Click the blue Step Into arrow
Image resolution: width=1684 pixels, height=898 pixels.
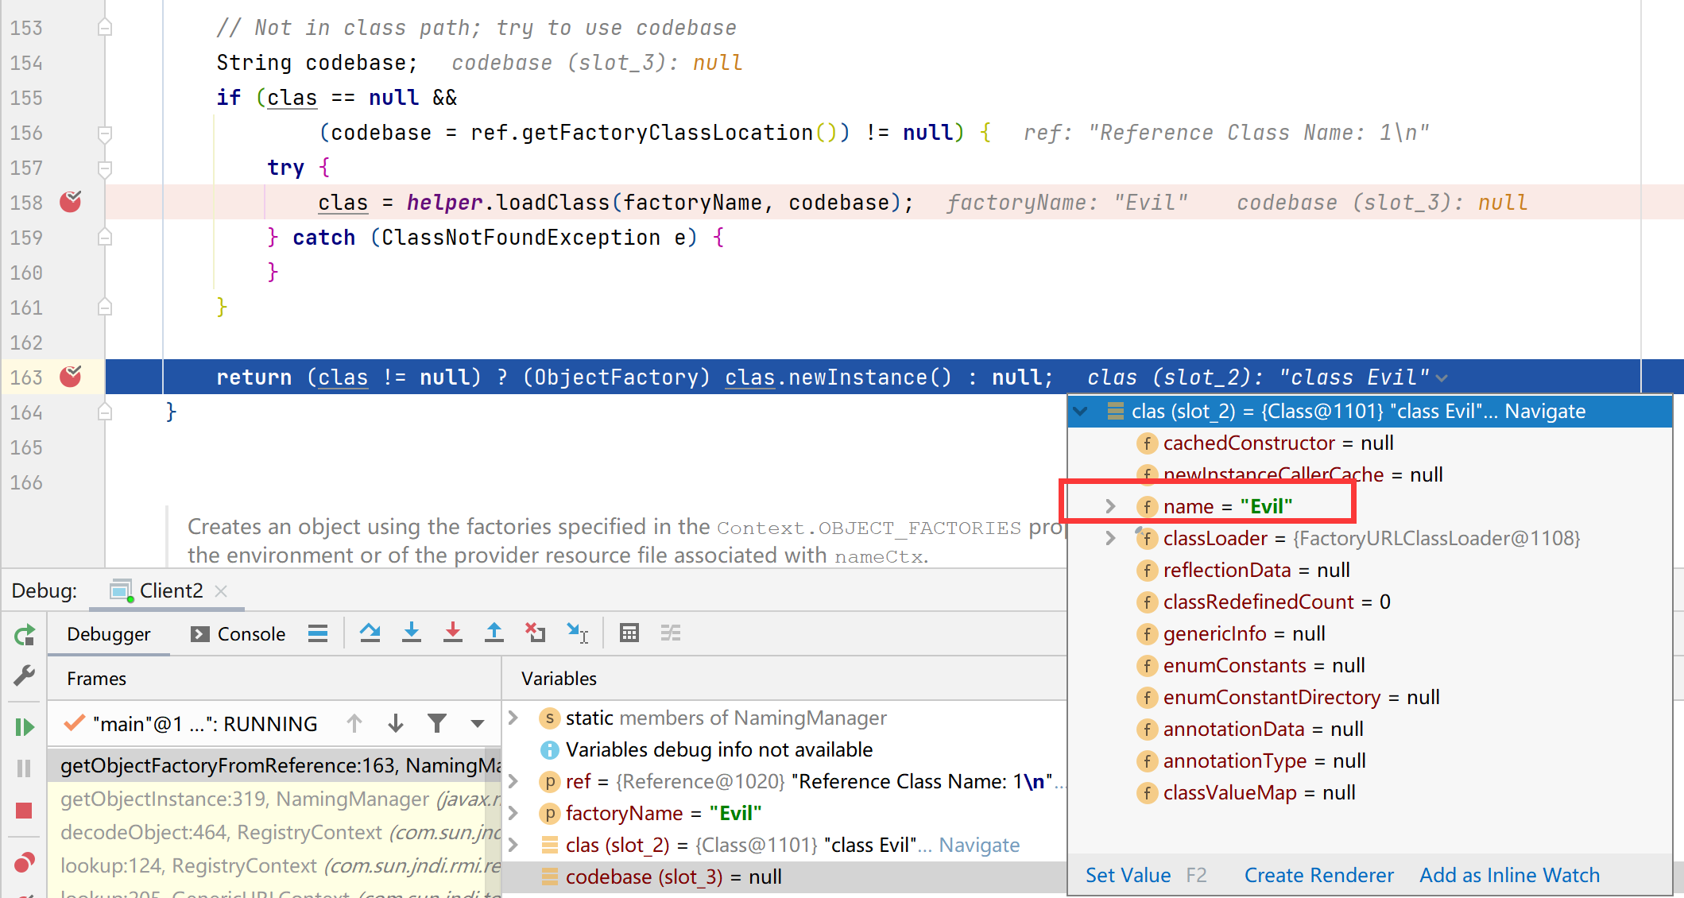coord(411,633)
